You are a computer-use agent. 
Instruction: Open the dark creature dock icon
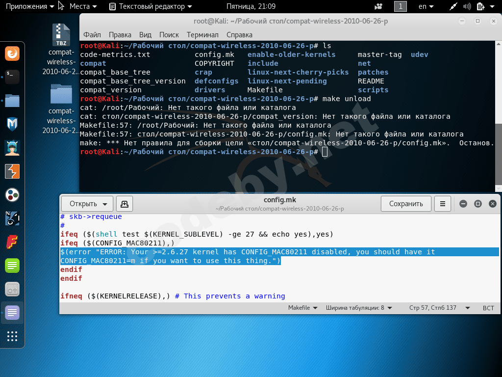click(12, 218)
